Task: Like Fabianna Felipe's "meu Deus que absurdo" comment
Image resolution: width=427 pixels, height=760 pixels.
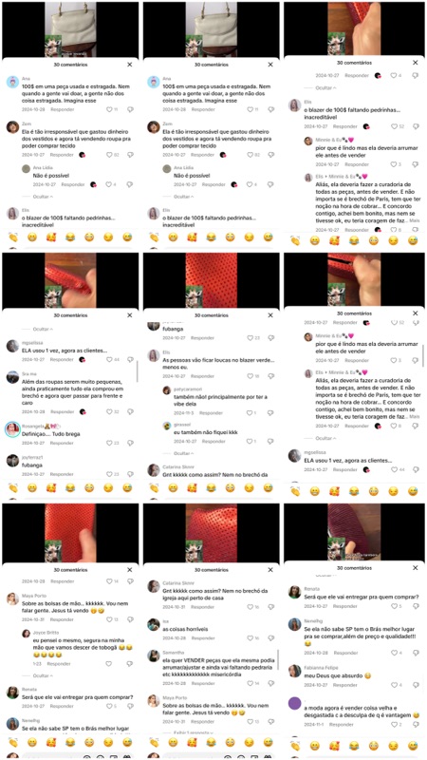Action: tap(394, 685)
